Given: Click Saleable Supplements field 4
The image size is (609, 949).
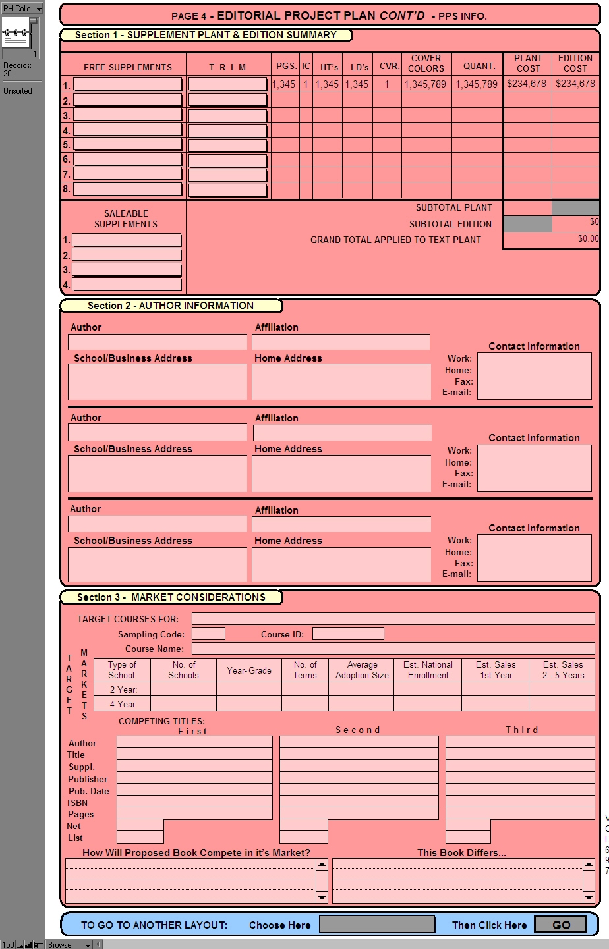Looking at the screenshot, I should click(127, 285).
